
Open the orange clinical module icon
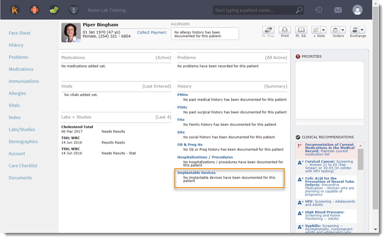(x=35, y=10)
